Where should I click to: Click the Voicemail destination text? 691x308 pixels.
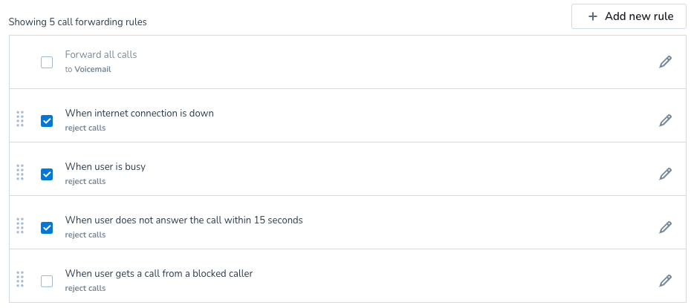point(93,70)
